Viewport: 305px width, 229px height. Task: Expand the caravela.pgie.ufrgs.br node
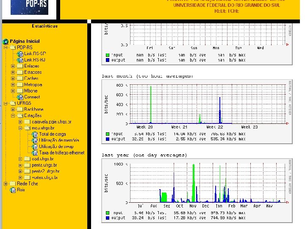tap(20, 122)
